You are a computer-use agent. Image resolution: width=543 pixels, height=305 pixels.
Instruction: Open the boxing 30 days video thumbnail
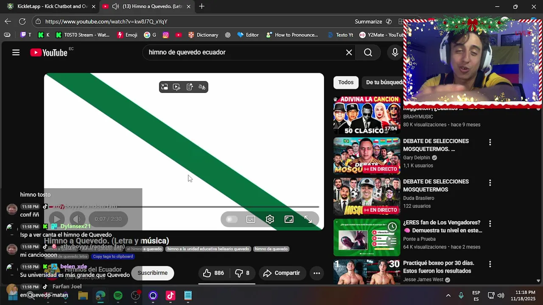point(367,272)
